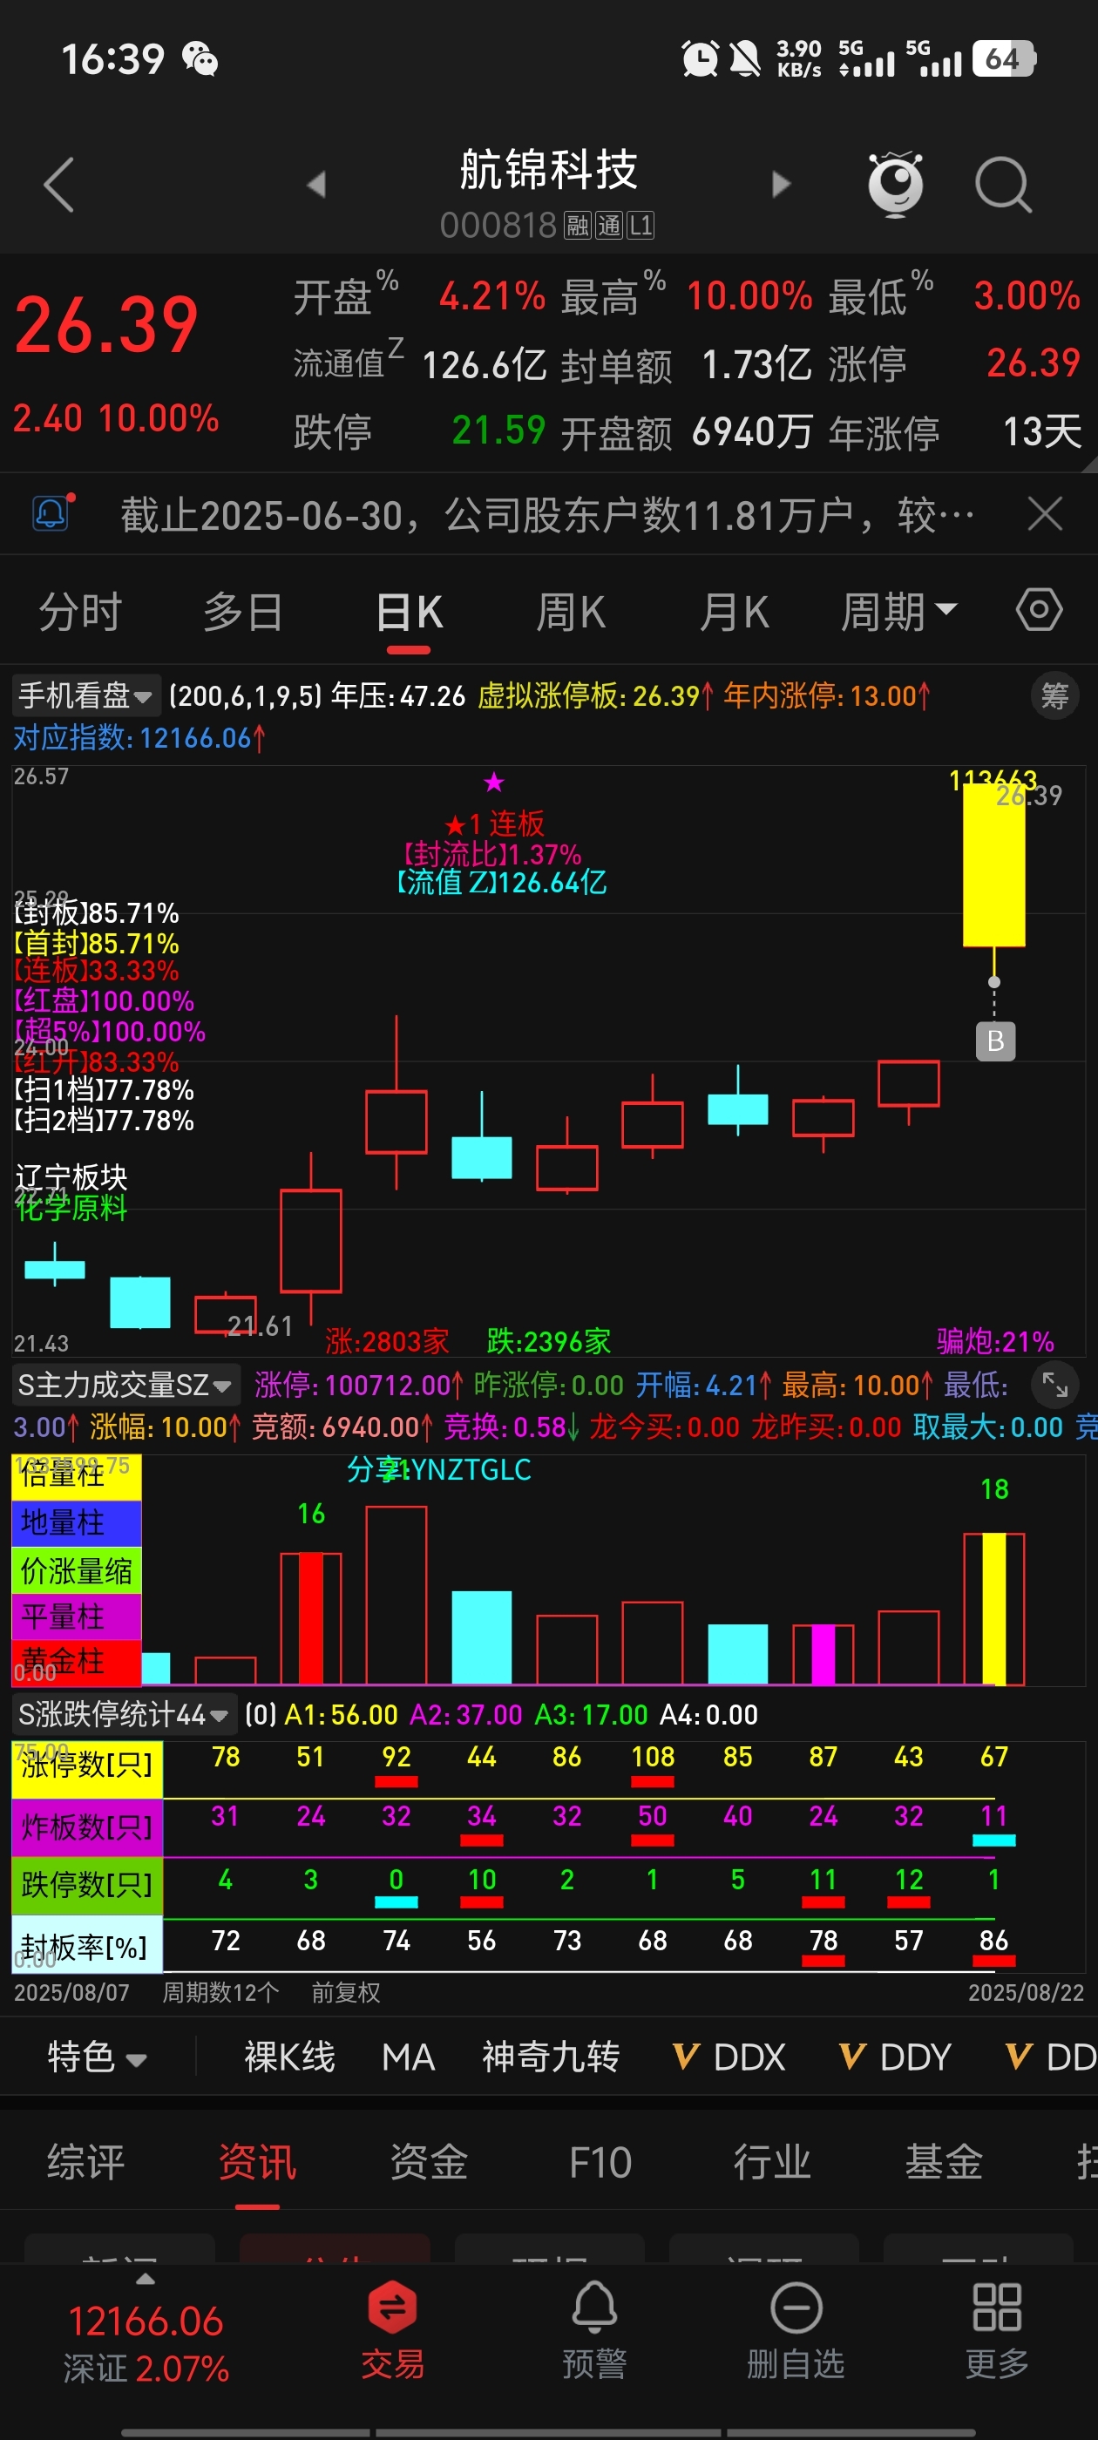Open the 周期 period dropdown
1098x2440 pixels.
point(899,612)
